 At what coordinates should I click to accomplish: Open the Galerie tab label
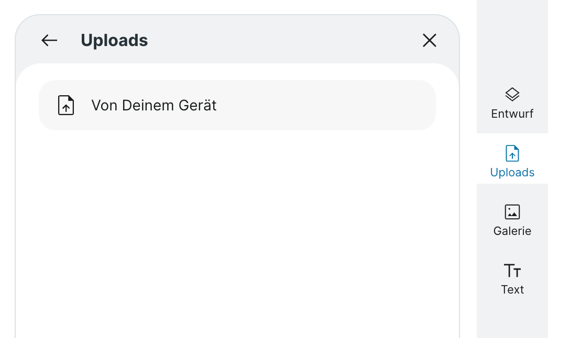coord(512,231)
